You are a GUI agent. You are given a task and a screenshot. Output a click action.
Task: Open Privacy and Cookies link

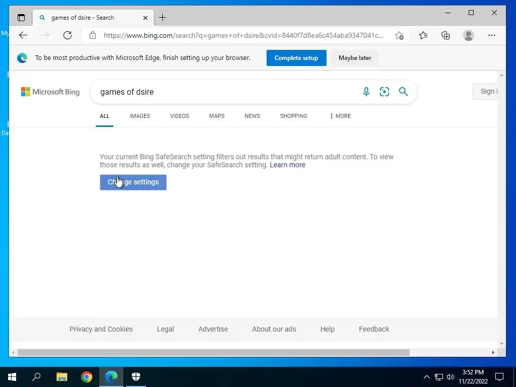pyautogui.click(x=101, y=329)
